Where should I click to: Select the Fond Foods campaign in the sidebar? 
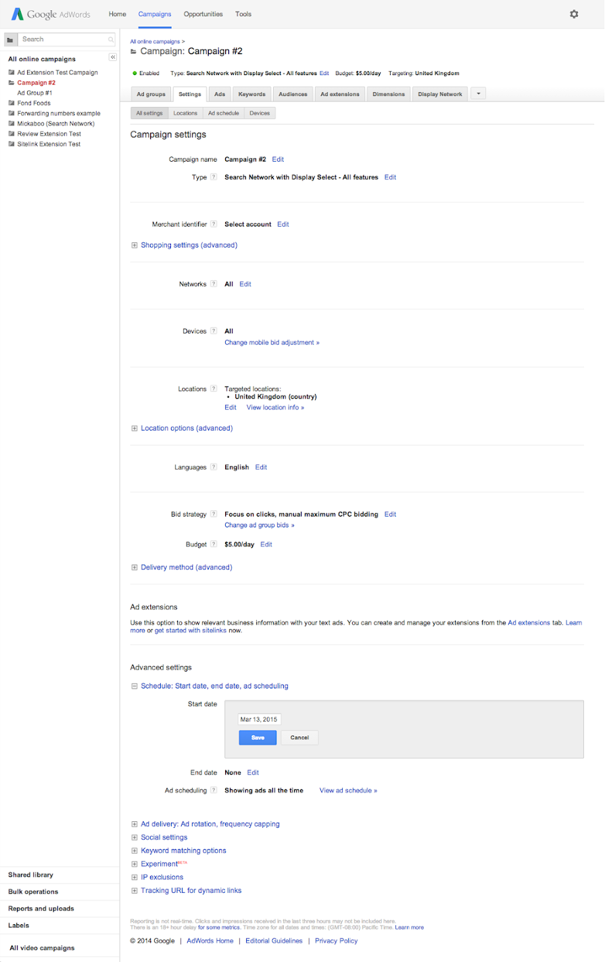(x=34, y=104)
